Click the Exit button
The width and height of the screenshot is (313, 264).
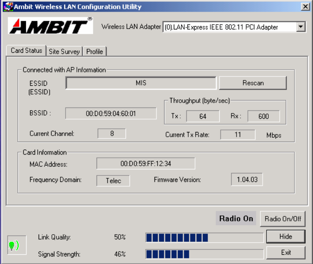(x=286, y=252)
